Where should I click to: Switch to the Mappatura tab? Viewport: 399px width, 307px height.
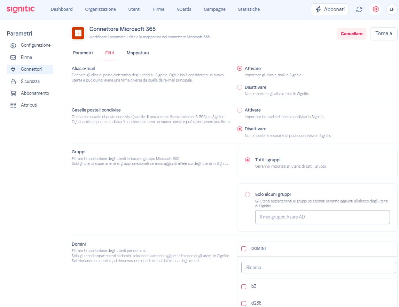coord(138,53)
